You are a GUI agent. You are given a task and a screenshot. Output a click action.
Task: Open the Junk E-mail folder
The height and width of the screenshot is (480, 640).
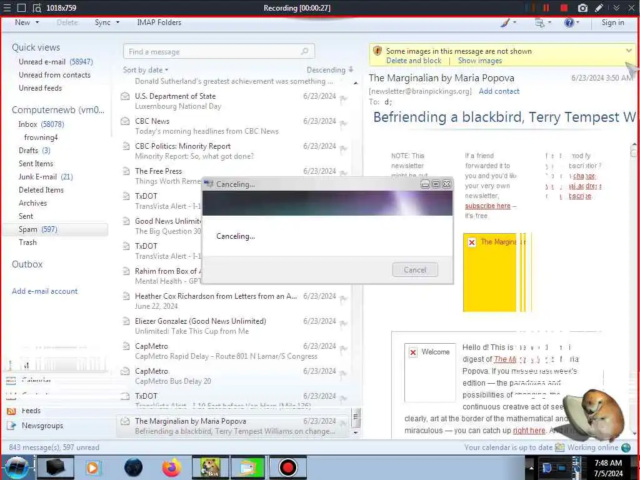(46, 177)
